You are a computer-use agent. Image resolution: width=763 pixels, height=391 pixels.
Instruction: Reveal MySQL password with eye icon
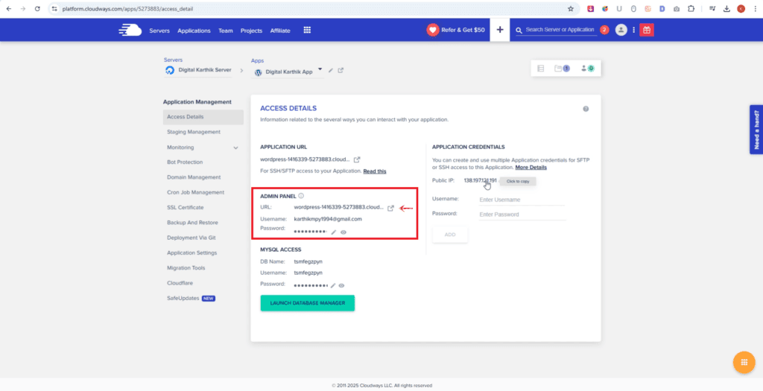[341, 285]
